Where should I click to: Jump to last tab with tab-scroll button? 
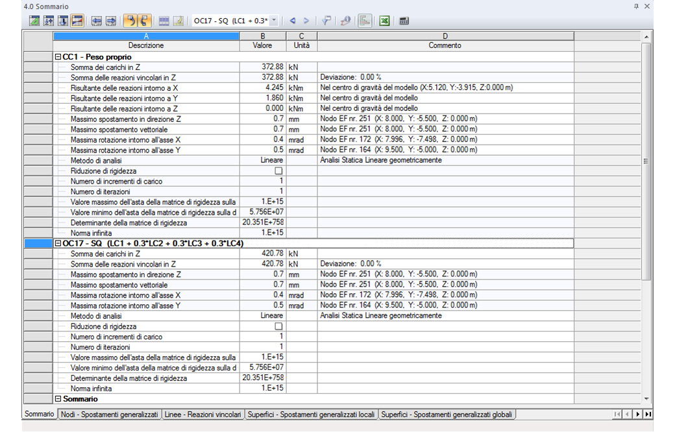pos(648,414)
